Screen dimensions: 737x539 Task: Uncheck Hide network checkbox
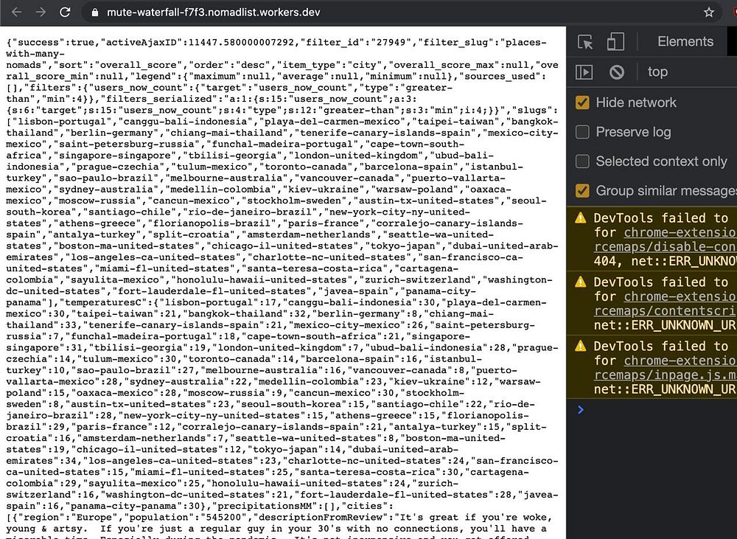[x=582, y=102]
